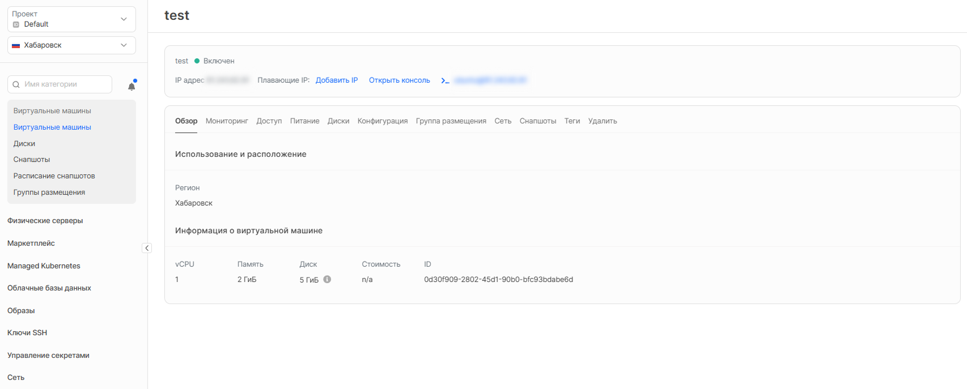Open Расписание снапшотов in the sidebar
This screenshot has height=389, width=967.
point(54,176)
